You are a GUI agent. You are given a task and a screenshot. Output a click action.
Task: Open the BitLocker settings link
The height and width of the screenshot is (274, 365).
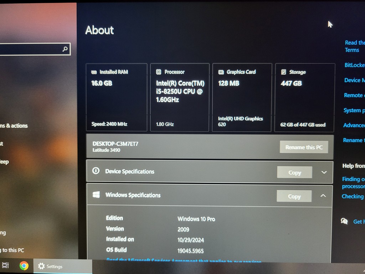pos(355,65)
